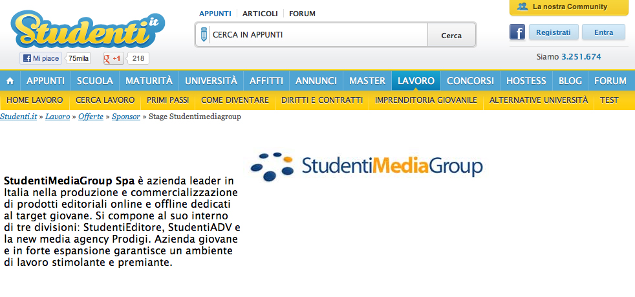635x297 pixels.
Task: Click bold StudentiMediaGroup Spa text
Action: click(69, 181)
